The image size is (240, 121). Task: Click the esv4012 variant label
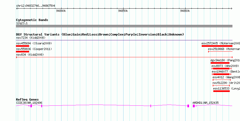coord(226,77)
